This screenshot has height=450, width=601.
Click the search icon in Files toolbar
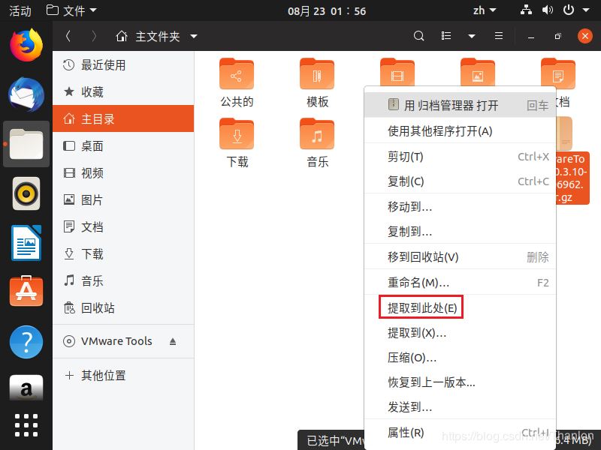point(419,36)
